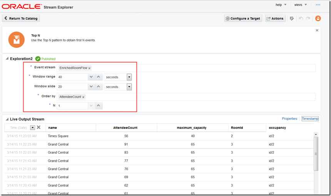Click the green Published status icon

tap(38, 59)
